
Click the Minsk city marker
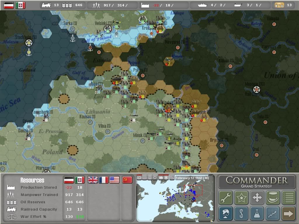tap(142, 141)
